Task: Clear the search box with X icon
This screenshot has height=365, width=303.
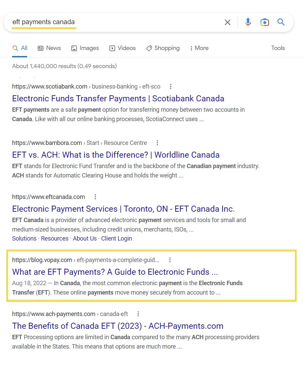Action: 228,22
